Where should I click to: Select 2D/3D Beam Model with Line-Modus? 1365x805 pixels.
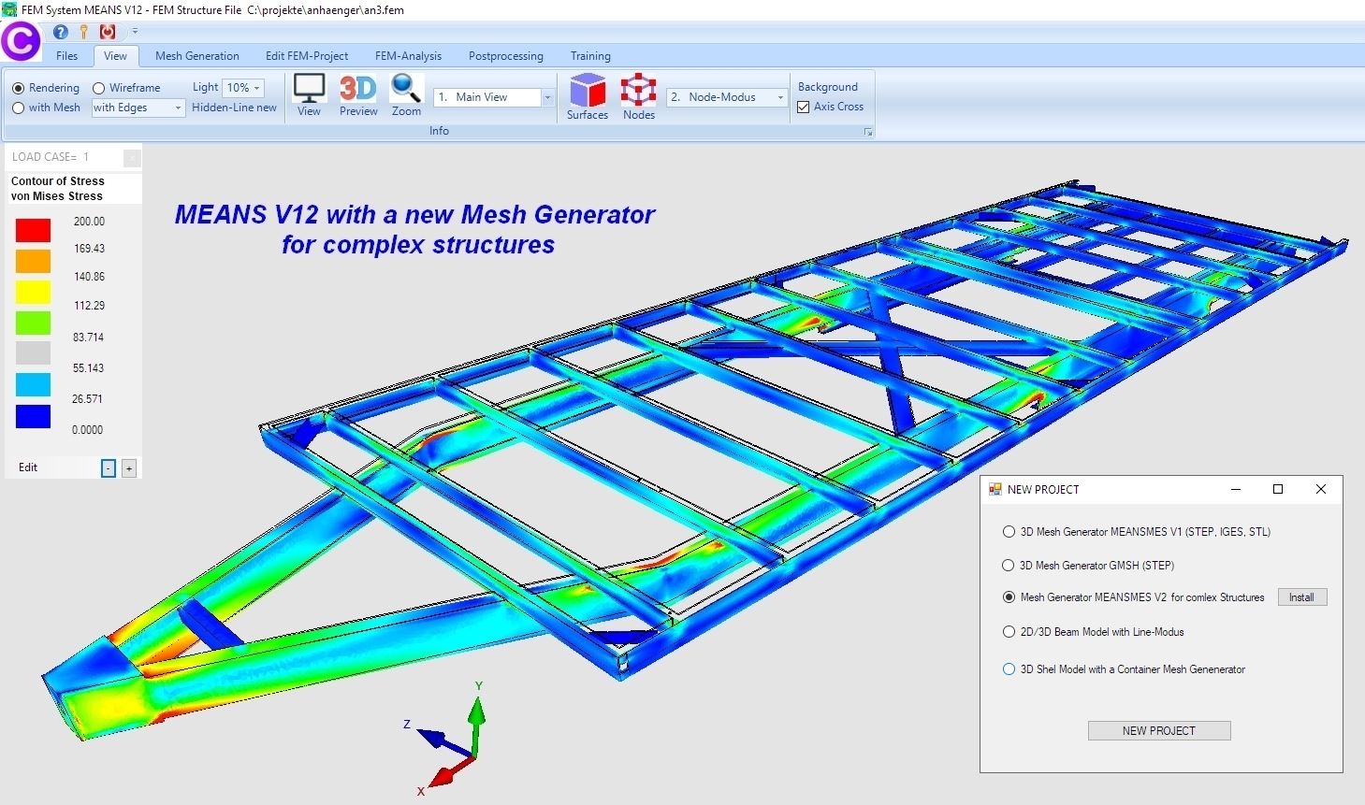pyautogui.click(x=1009, y=632)
